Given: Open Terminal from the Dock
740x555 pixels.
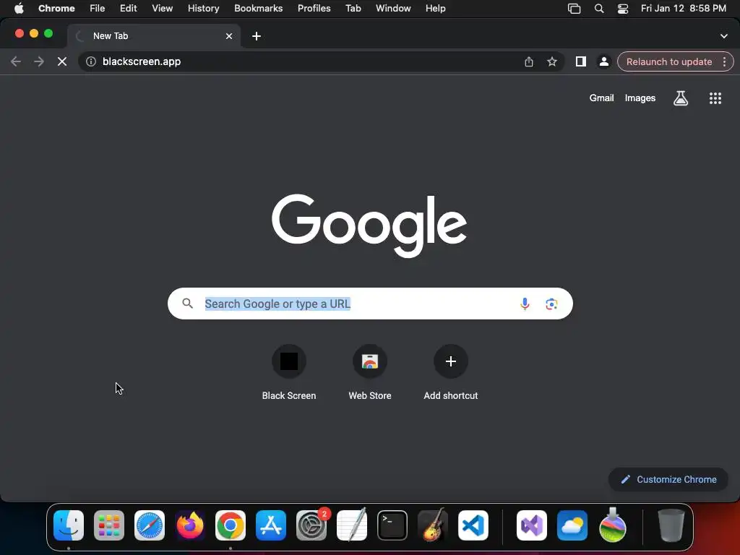Looking at the screenshot, I should coord(392,525).
